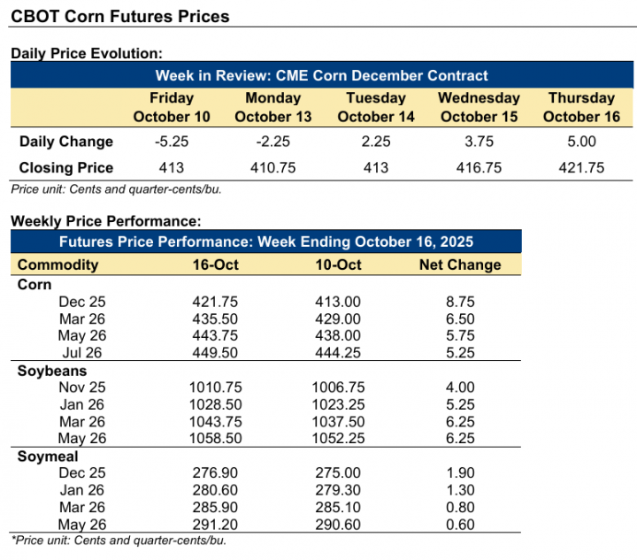Viewport: 637px width, 560px height.
Task: Select the Corn section label
Action: tap(35, 285)
